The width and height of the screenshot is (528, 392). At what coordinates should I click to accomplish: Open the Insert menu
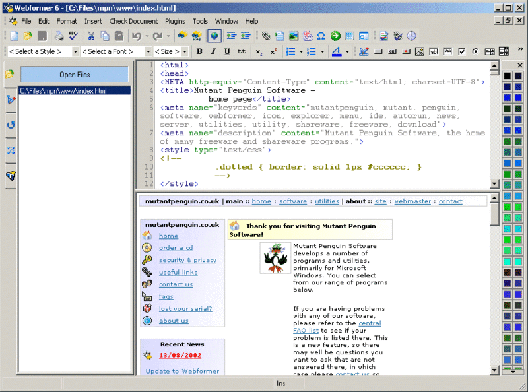coord(93,21)
